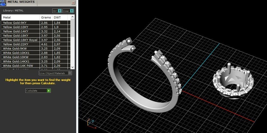This screenshot has height=133, width=267.
Task: Select White Gold:14K PdW row
Action: click(x=36, y=66)
